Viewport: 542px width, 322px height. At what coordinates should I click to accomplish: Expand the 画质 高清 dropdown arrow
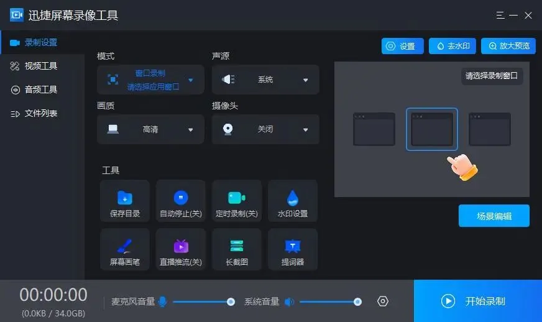[x=191, y=130]
